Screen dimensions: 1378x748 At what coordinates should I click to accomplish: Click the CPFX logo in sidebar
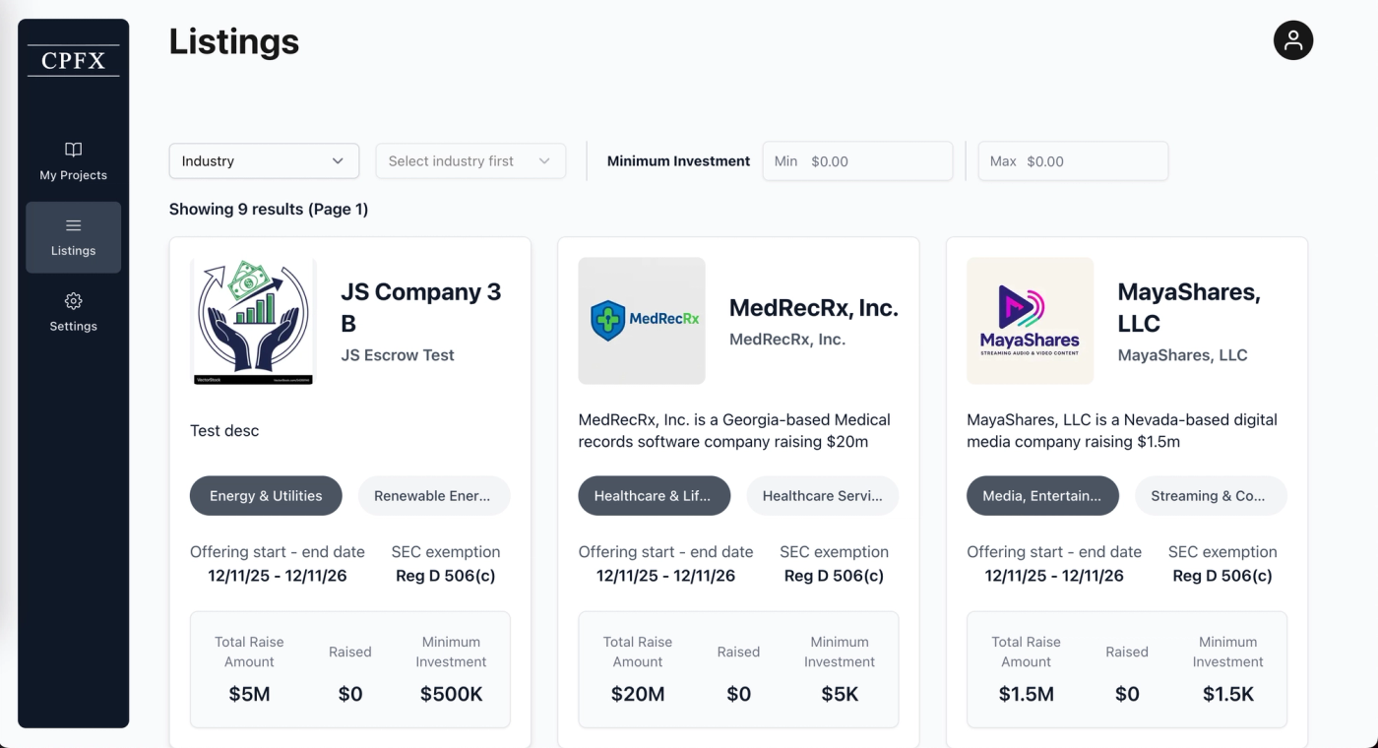[74, 61]
